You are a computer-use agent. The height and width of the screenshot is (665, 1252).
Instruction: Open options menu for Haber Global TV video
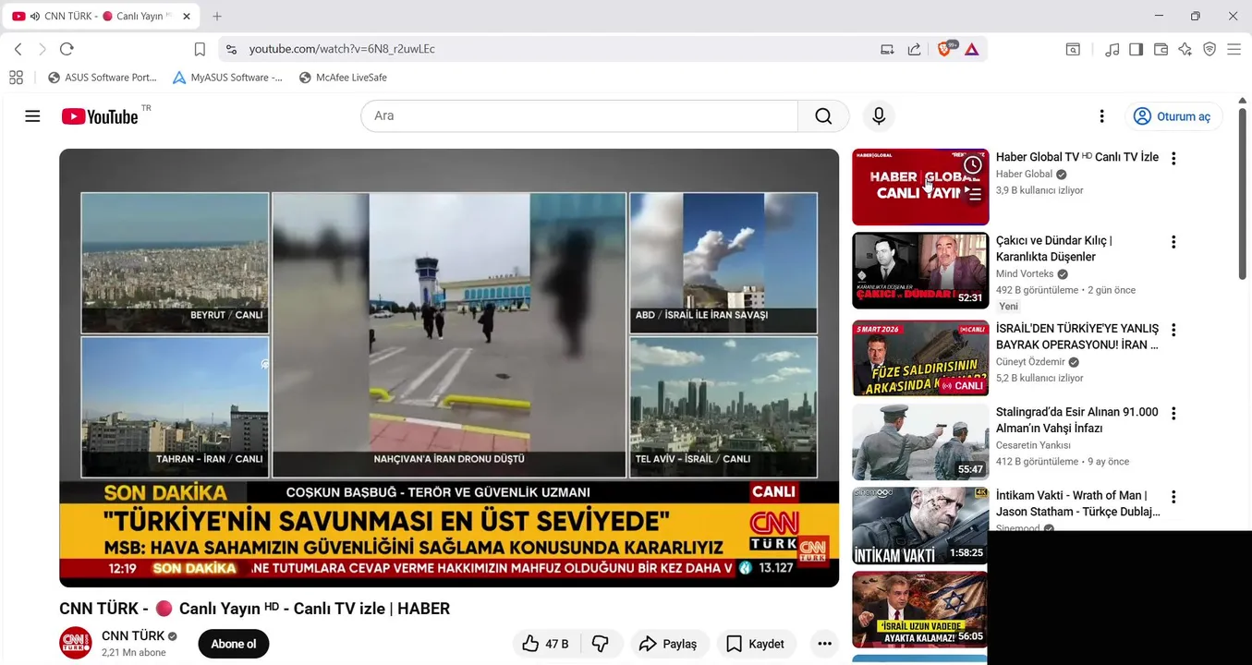pyautogui.click(x=1173, y=159)
